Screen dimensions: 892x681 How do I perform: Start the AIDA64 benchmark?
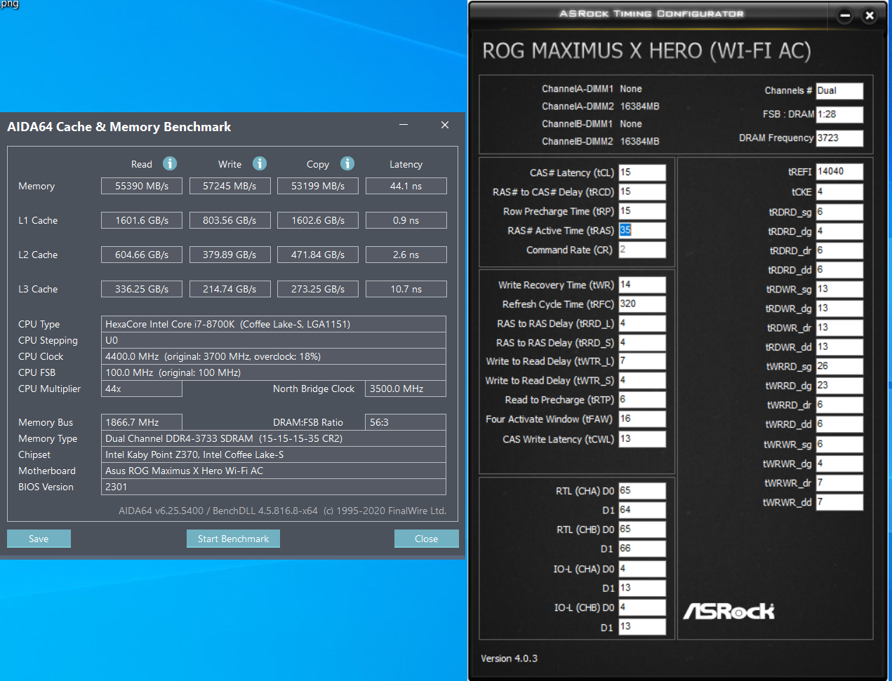click(233, 539)
